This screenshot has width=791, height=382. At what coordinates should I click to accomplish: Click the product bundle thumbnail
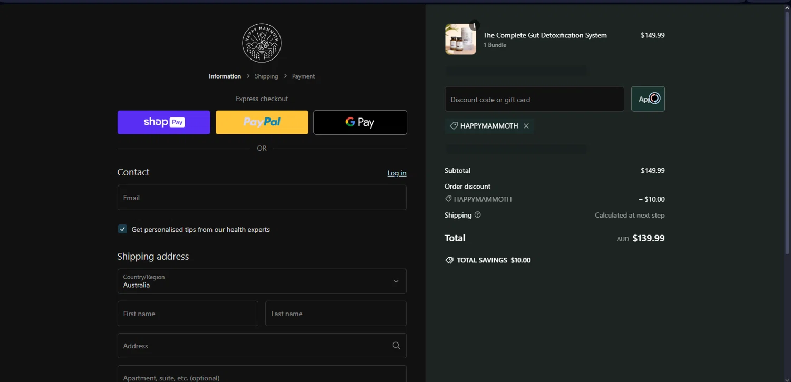[460, 39]
